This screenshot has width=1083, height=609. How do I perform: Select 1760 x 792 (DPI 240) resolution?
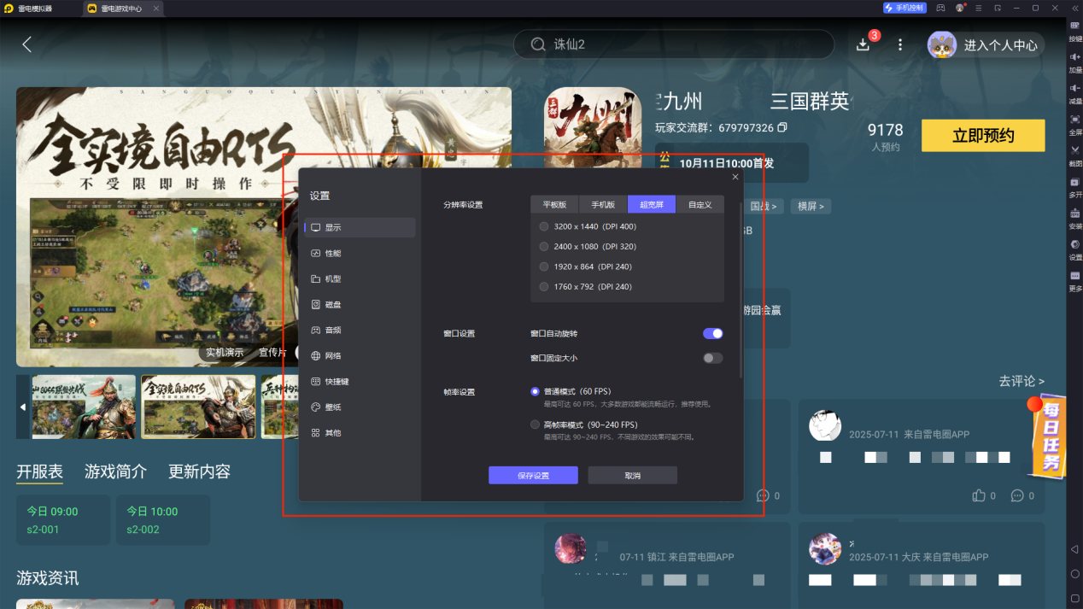coord(544,286)
